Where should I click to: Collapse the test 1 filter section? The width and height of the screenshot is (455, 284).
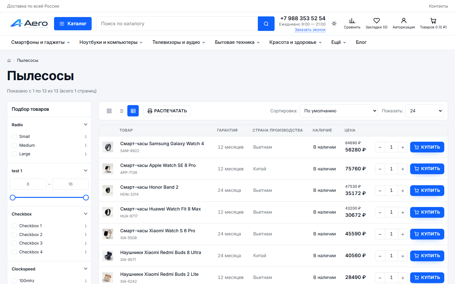pos(86,171)
